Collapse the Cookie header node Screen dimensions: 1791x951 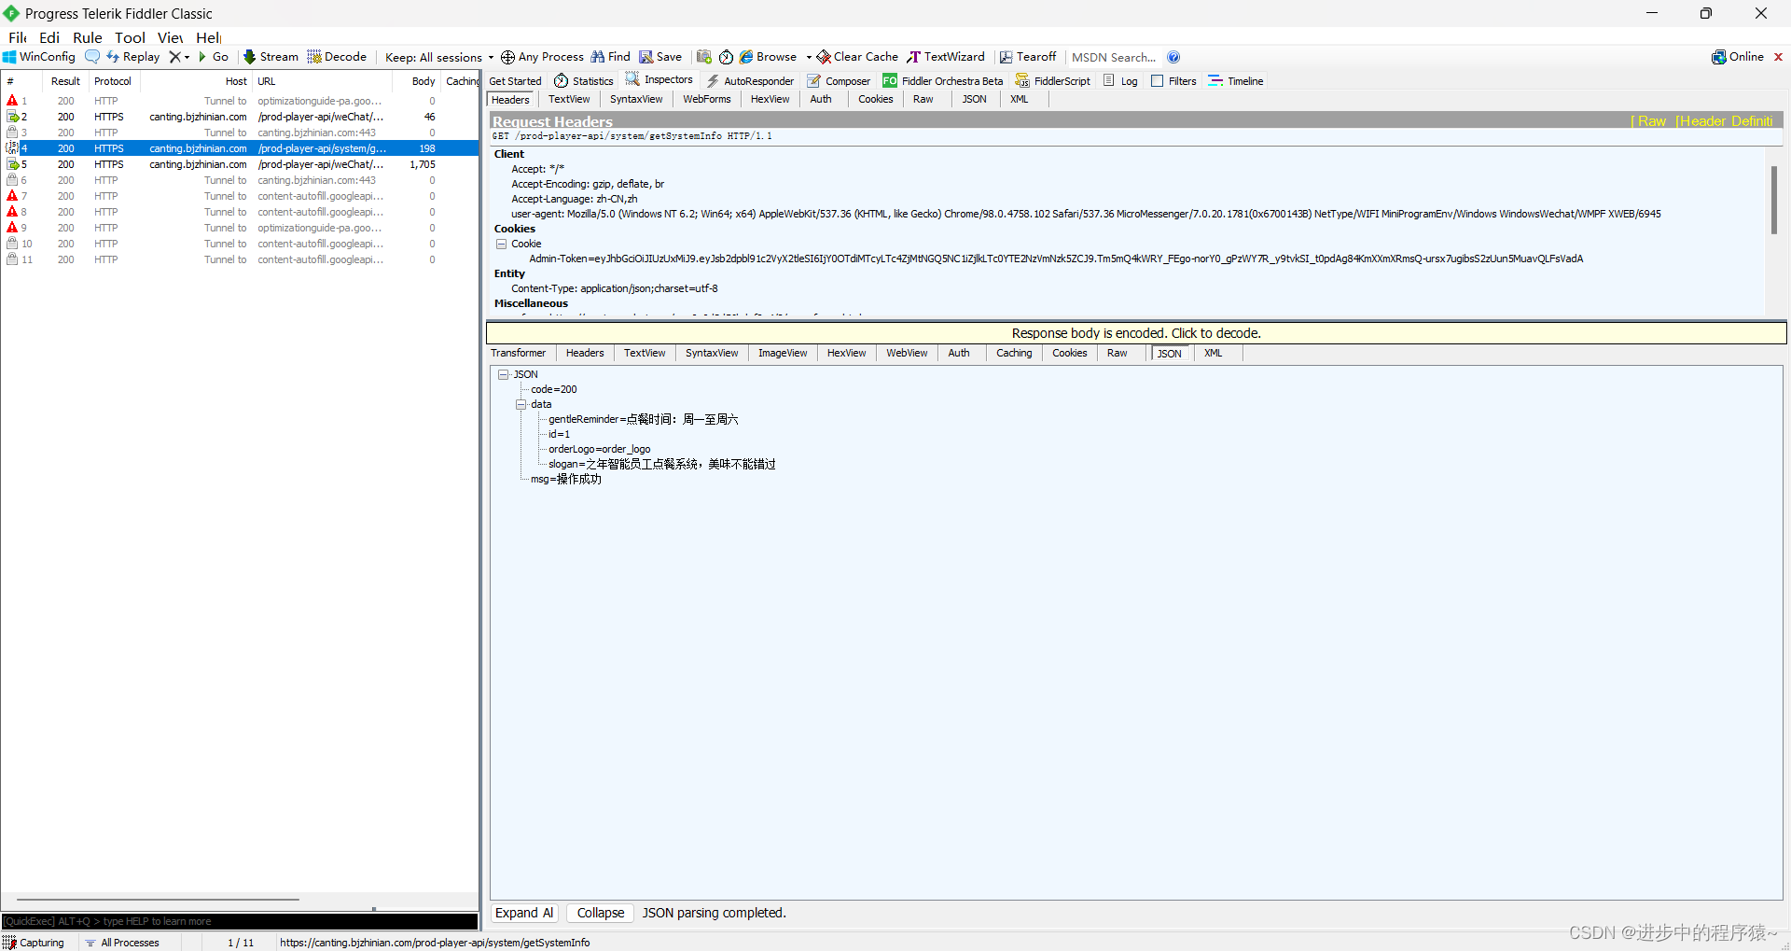pyautogui.click(x=501, y=244)
